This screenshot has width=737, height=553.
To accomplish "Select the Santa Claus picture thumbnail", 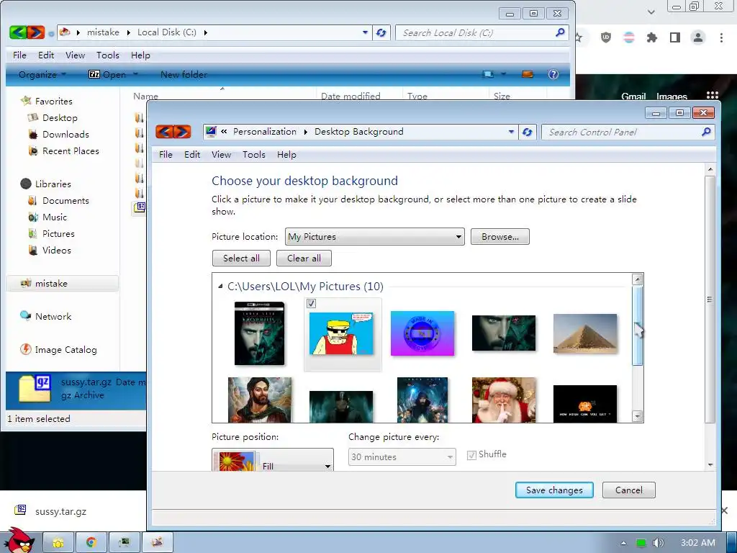I will [x=503, y=400].
